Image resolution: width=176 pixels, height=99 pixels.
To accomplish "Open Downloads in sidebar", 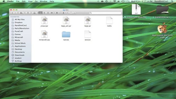I will tap(20, 55).
